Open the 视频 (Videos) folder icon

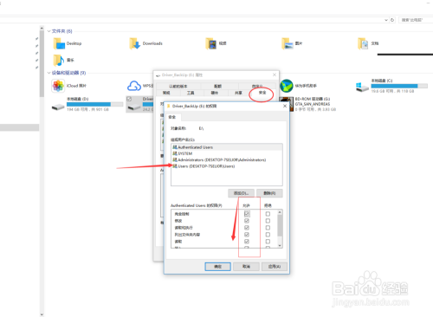[211, 44]
